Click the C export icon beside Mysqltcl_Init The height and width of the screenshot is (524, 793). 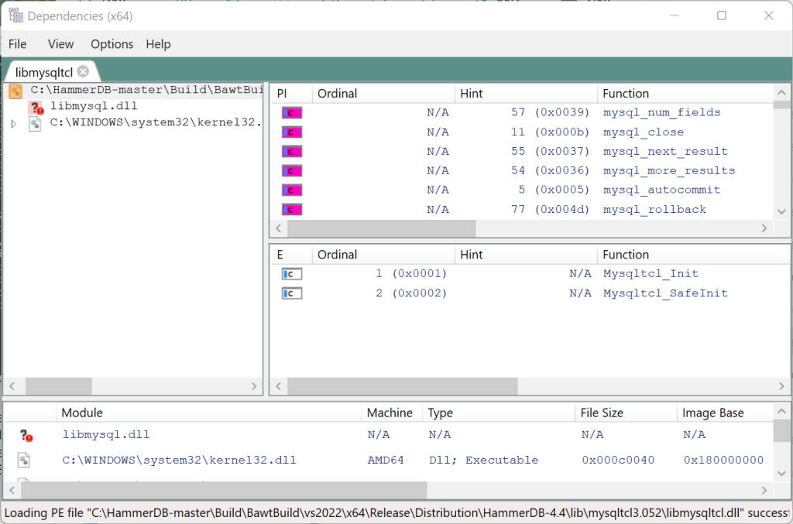[290, 273]
